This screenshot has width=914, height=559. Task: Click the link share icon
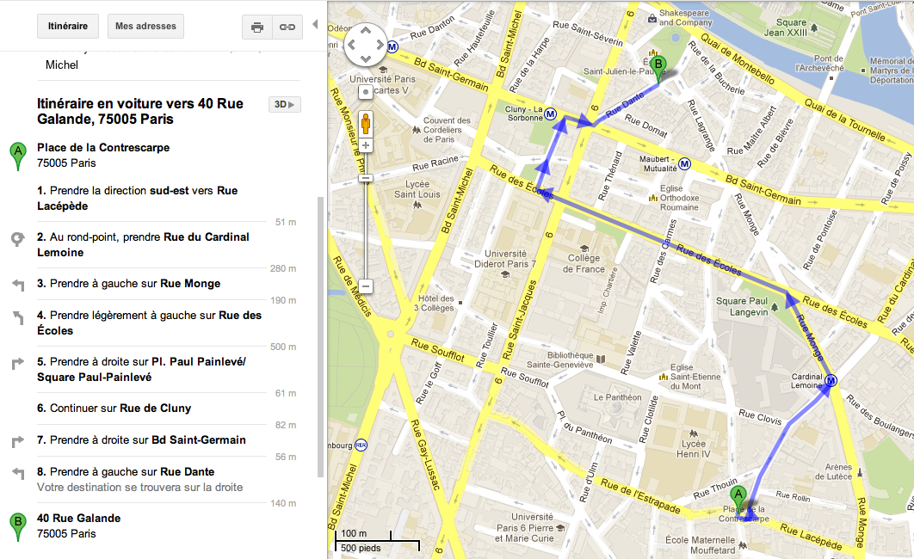287,27
